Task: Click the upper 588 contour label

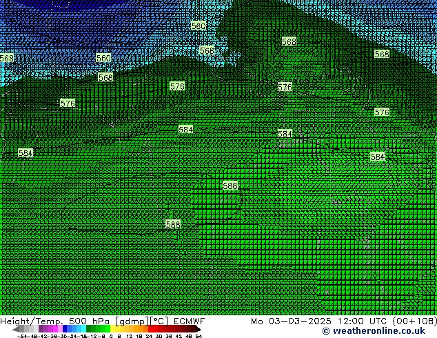Action: 230,186
